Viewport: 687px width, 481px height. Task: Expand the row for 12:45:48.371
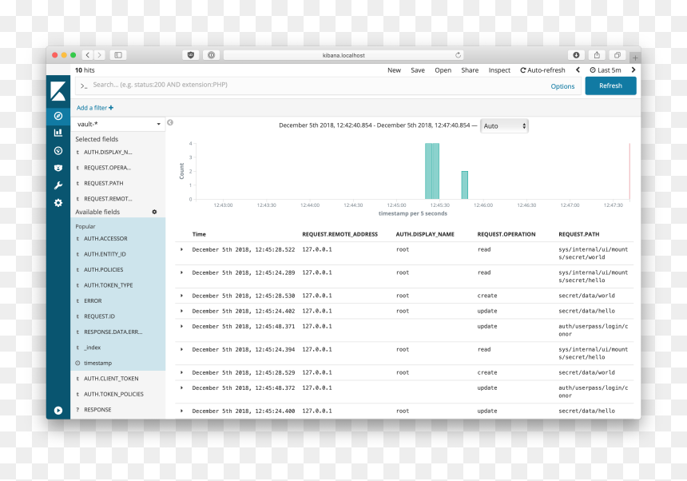point(182,326)
